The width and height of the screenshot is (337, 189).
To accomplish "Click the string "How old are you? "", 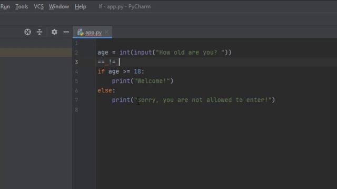I will click(x=190, y=52).
